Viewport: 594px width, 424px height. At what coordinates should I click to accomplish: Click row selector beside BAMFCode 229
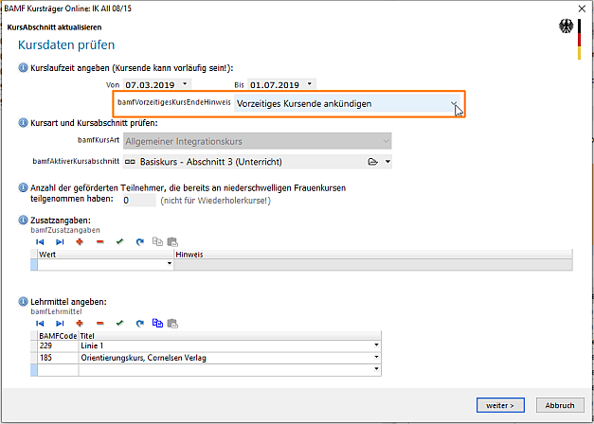pos(34,345)
